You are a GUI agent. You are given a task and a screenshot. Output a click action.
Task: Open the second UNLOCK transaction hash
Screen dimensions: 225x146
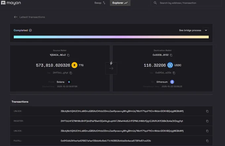coord(122,131)
